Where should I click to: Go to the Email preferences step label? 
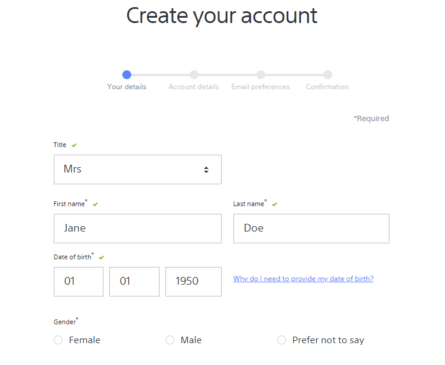[x=261, y=87]
